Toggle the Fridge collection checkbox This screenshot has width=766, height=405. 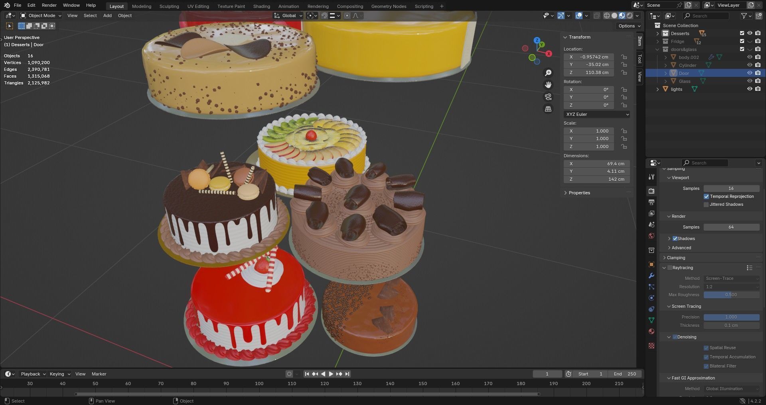pos(742,41)
